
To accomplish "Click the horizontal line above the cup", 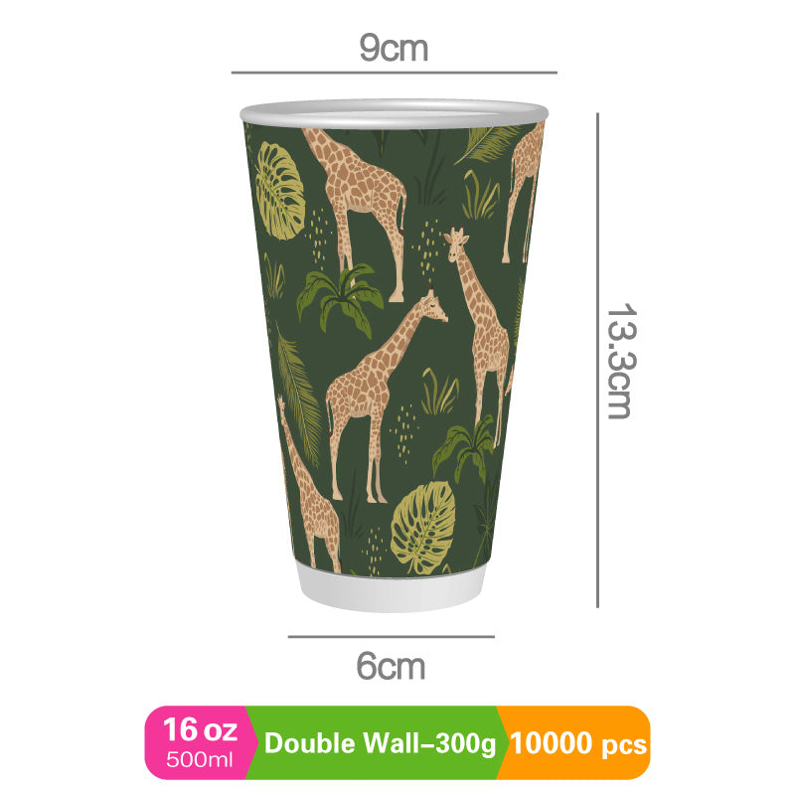I will click(x=394, y=73).
